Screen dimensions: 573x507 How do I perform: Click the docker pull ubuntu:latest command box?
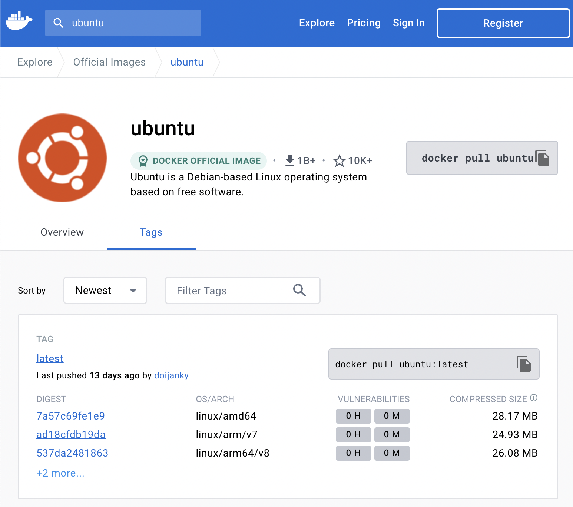click(434, 364)
